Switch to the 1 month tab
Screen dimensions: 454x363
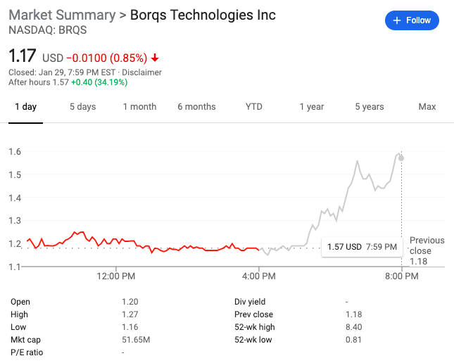click(139, 107)
